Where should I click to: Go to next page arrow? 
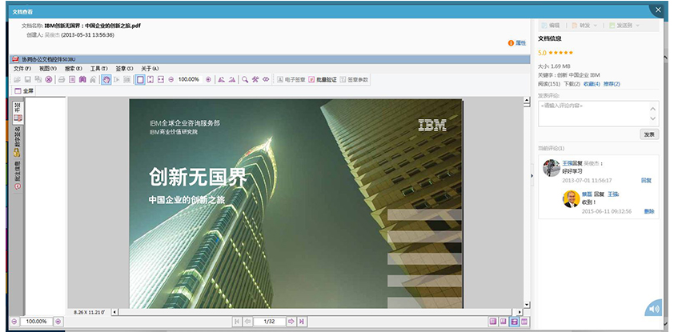point(291,322)
